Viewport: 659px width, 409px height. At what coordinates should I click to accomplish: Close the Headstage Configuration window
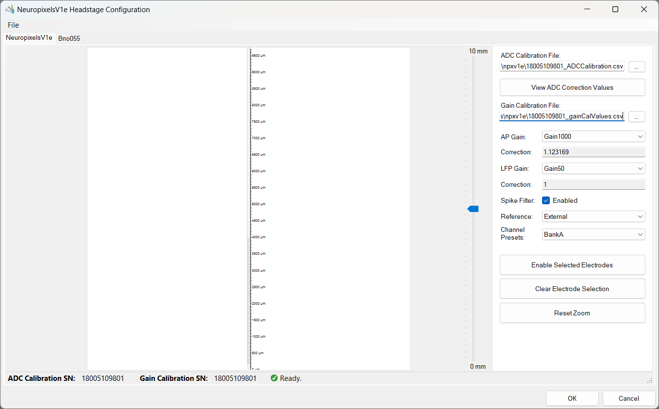644,9
